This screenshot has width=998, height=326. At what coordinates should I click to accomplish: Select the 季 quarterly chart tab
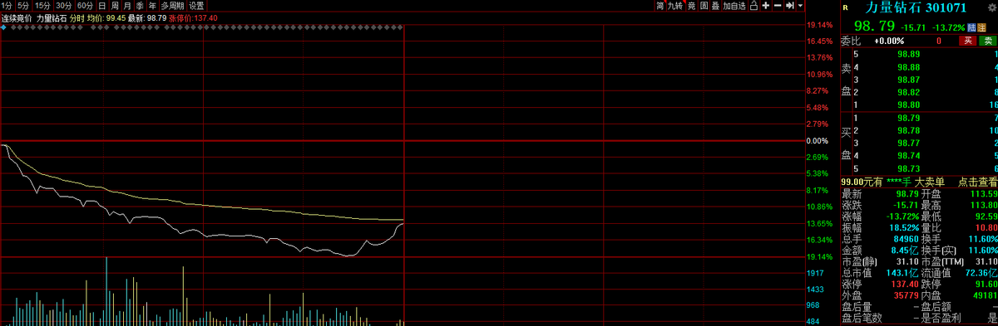[140, 5]
